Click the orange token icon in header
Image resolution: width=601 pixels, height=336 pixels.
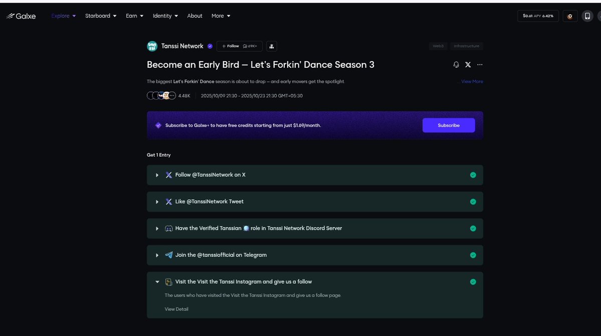pos(570,16)
